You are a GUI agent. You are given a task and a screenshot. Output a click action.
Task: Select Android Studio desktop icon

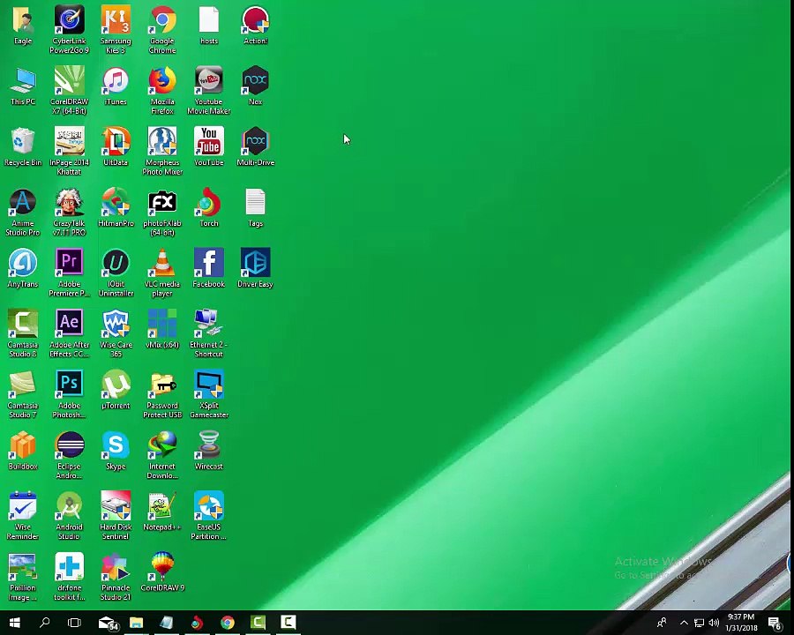(x=70, y=506)
